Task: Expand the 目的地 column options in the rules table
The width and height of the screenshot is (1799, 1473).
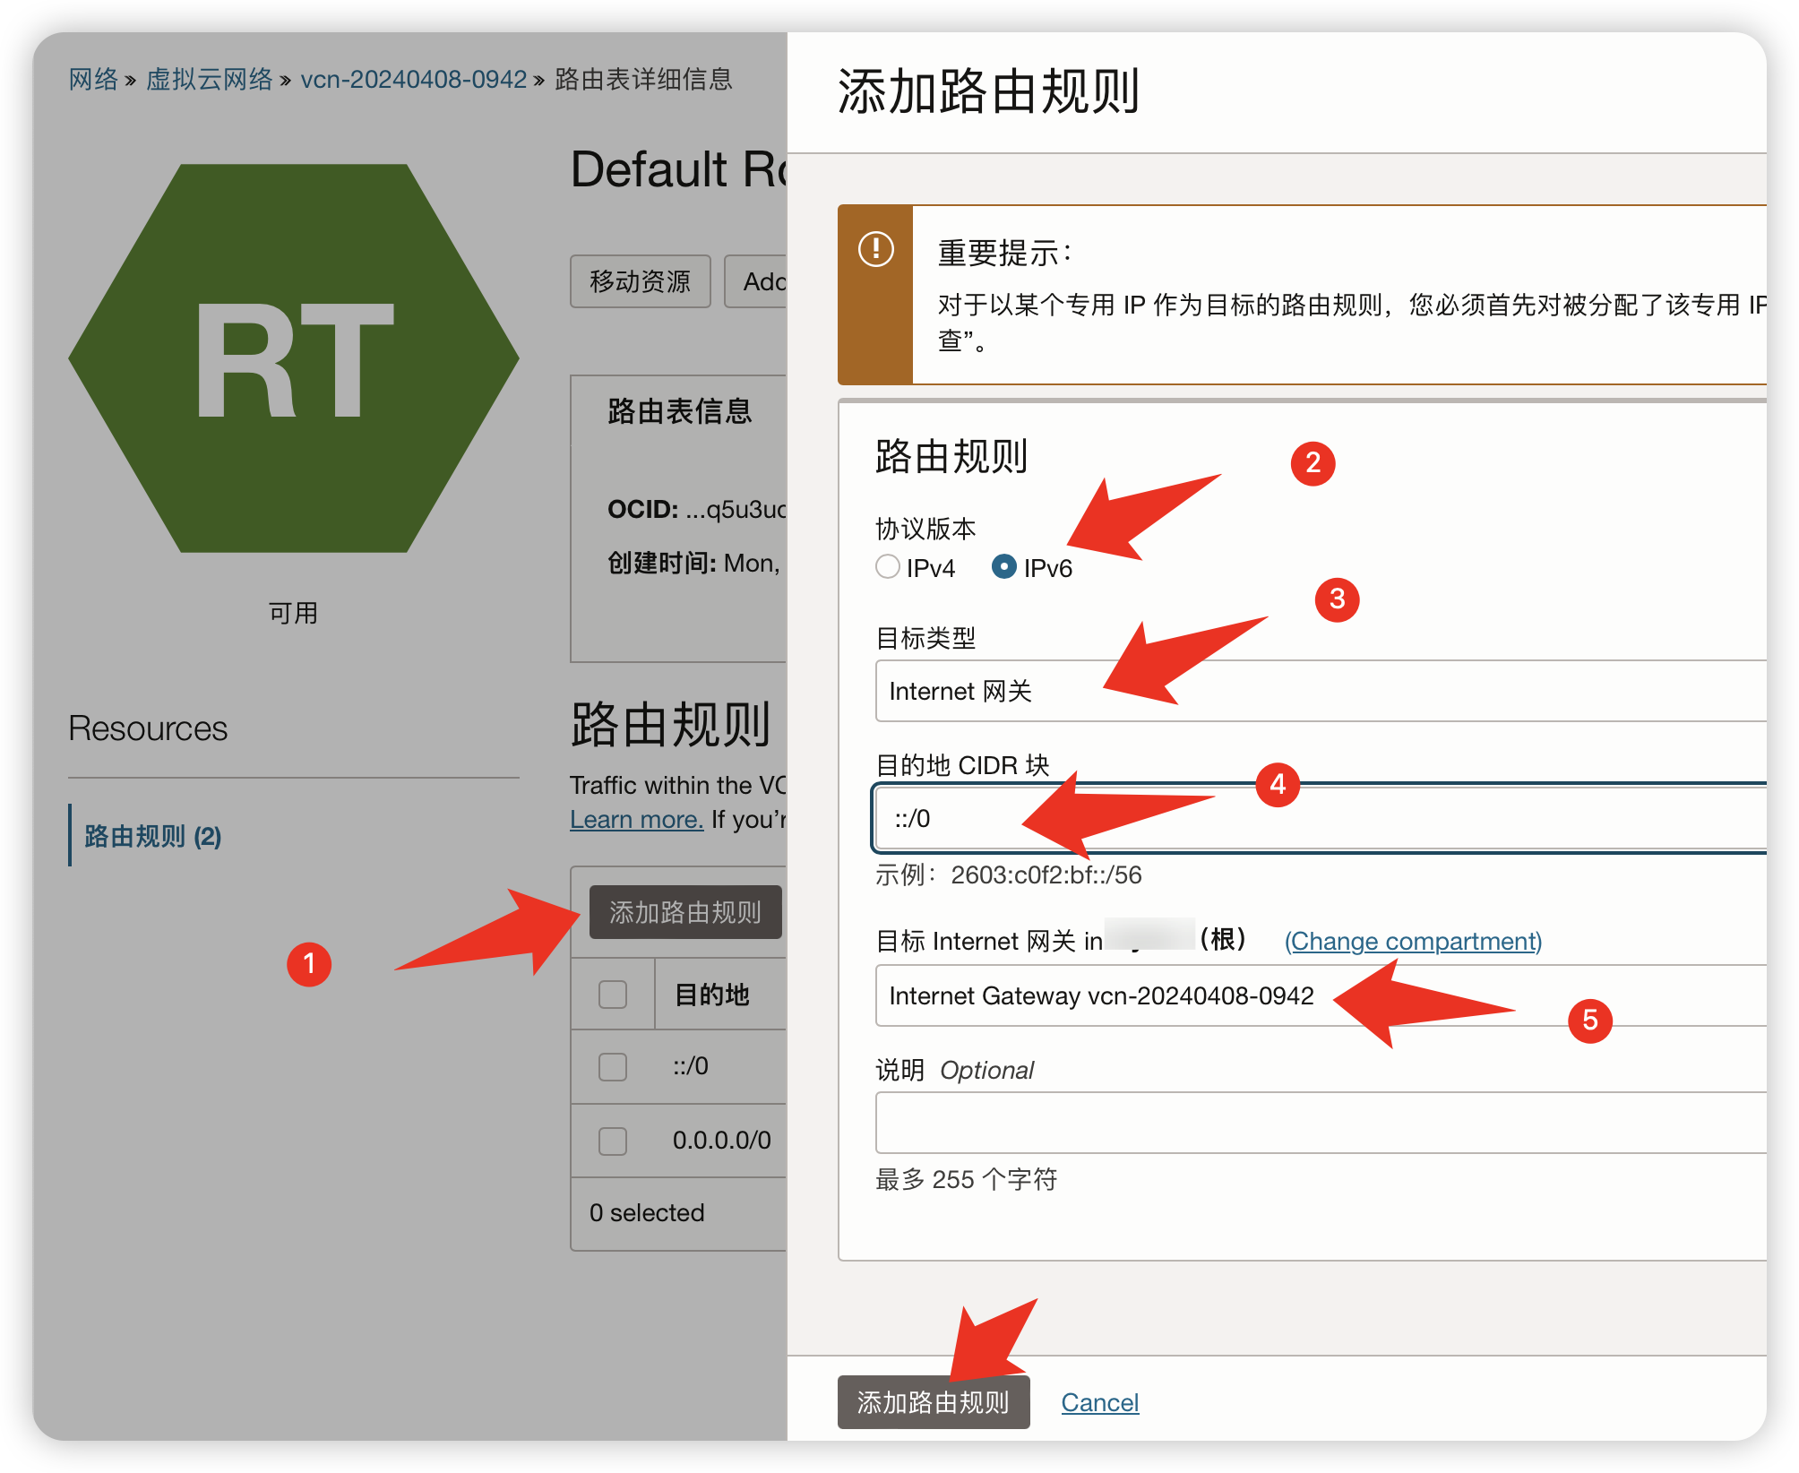Action: click(714, 994)
